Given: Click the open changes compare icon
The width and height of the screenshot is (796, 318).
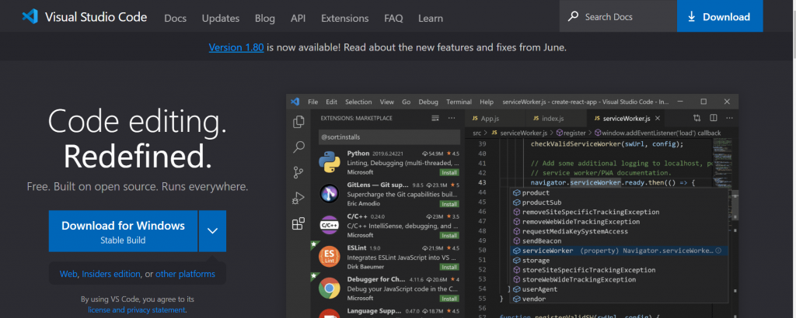Looking at the screenshot, I should pyautogui.click(x=697, y=118).
